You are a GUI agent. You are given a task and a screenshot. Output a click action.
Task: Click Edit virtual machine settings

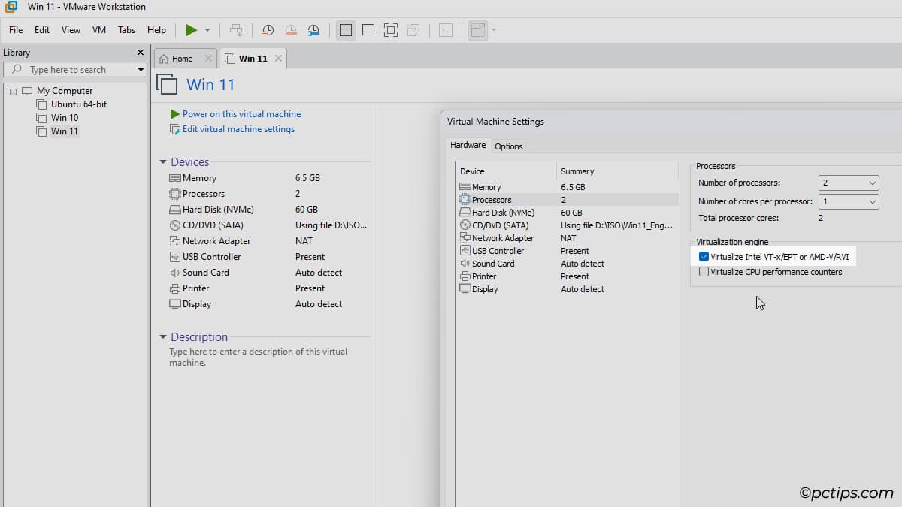coord(237,128)
